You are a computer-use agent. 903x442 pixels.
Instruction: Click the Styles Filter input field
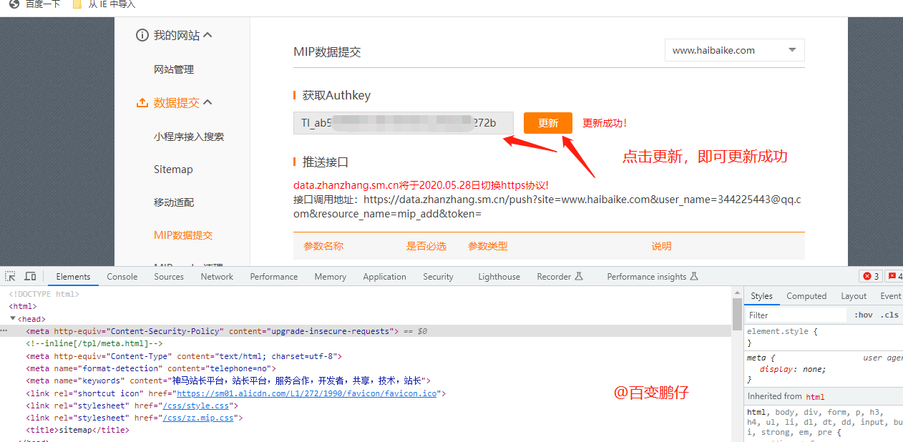coord(794,315)
